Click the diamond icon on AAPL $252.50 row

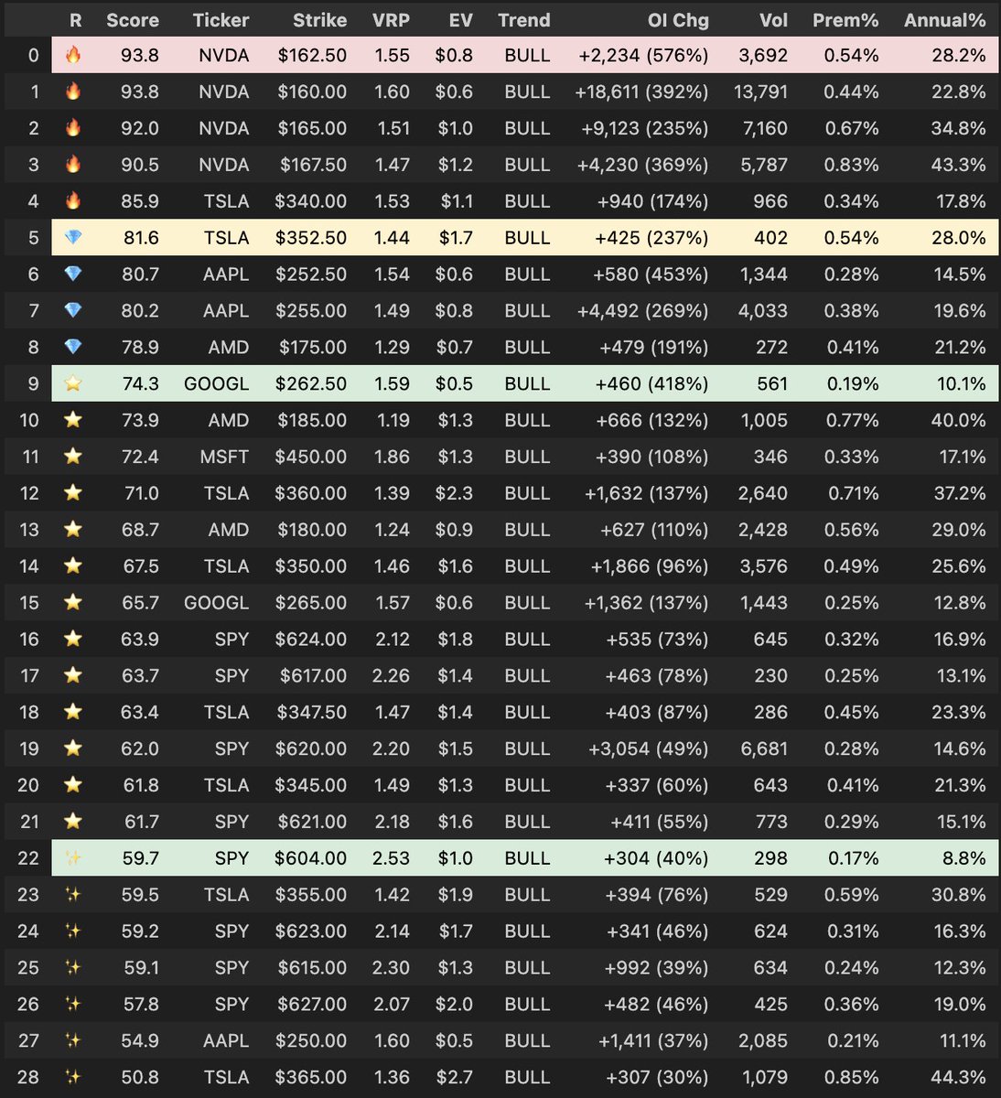73,274
